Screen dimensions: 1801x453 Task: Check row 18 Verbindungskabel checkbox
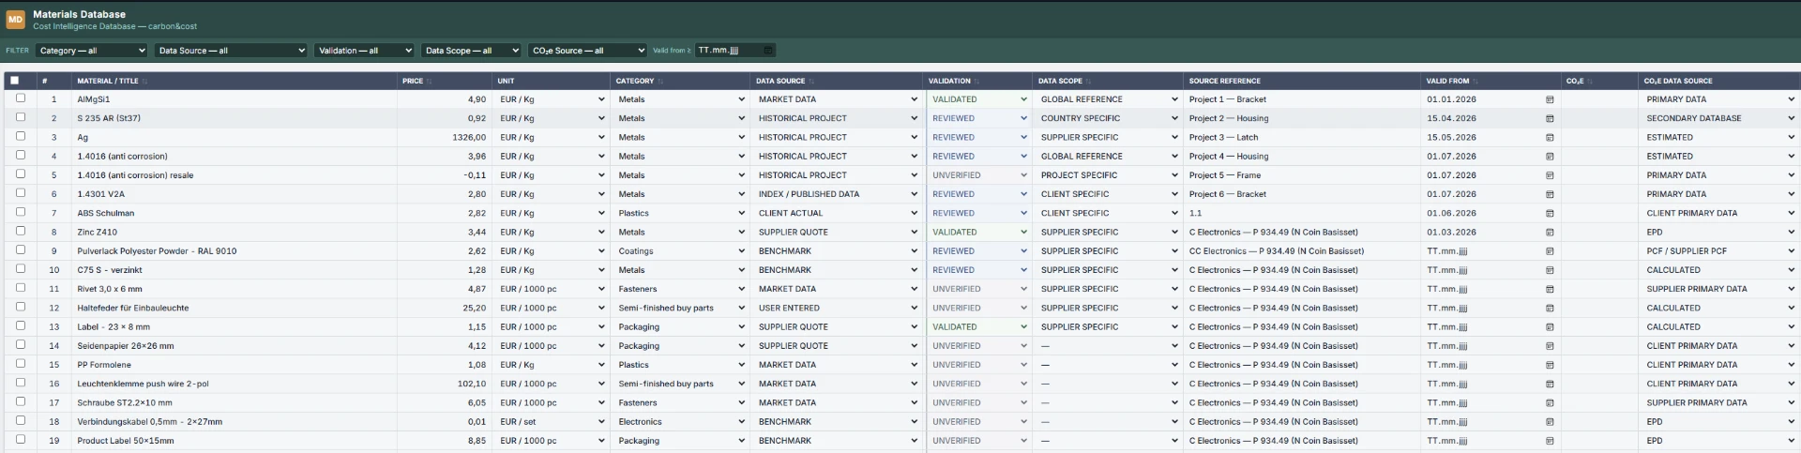click(x=21, y=420)
